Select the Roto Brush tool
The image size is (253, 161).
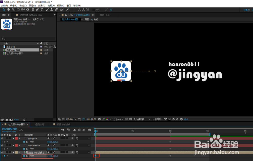tap(62, 10)
